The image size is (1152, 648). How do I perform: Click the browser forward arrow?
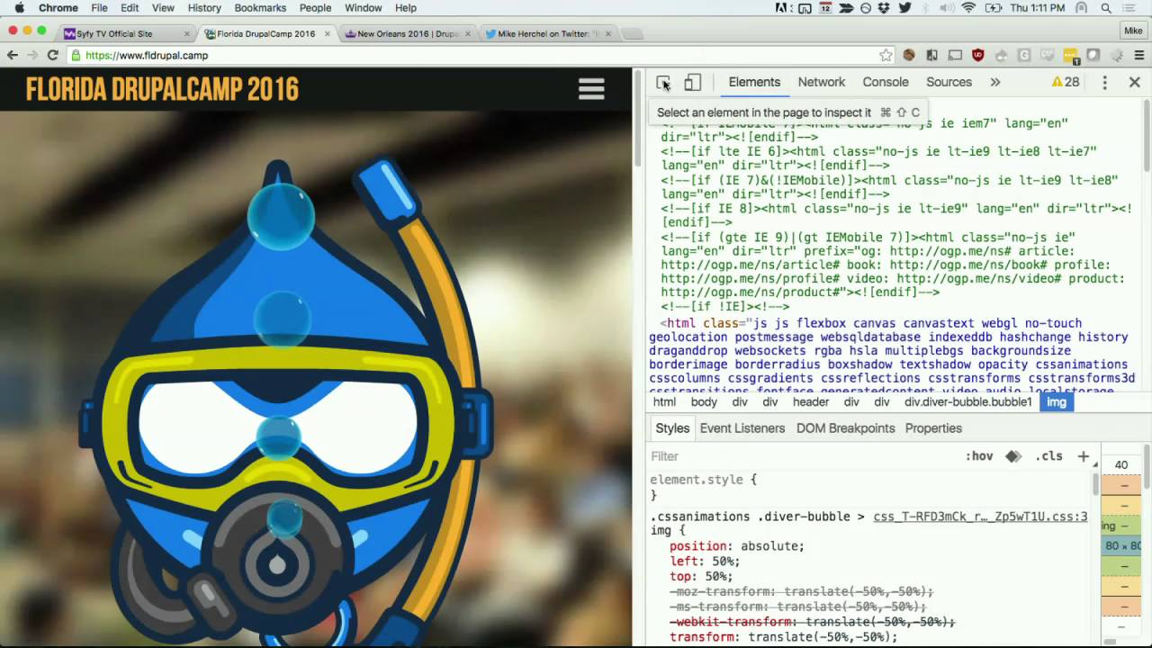coord(32,55)
